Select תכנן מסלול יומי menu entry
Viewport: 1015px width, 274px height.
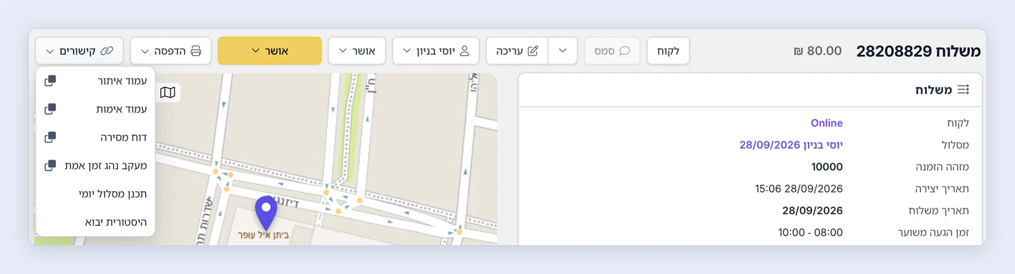pyautogui.click(x=96, y=194)
